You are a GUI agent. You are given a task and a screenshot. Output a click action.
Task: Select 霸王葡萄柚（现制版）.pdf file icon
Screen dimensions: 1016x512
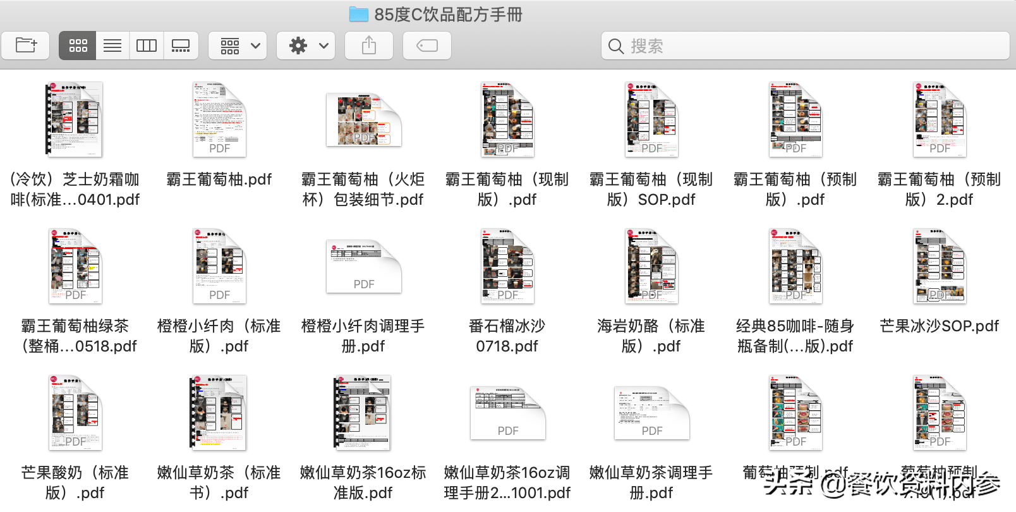click(x=507, y=119)
